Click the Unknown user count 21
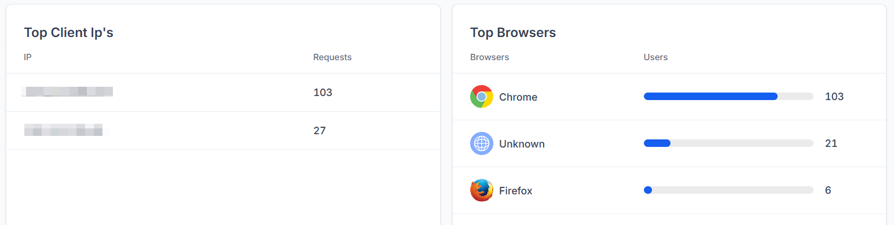The width and height of the screenshot is (894, 225). click(831, 143)
